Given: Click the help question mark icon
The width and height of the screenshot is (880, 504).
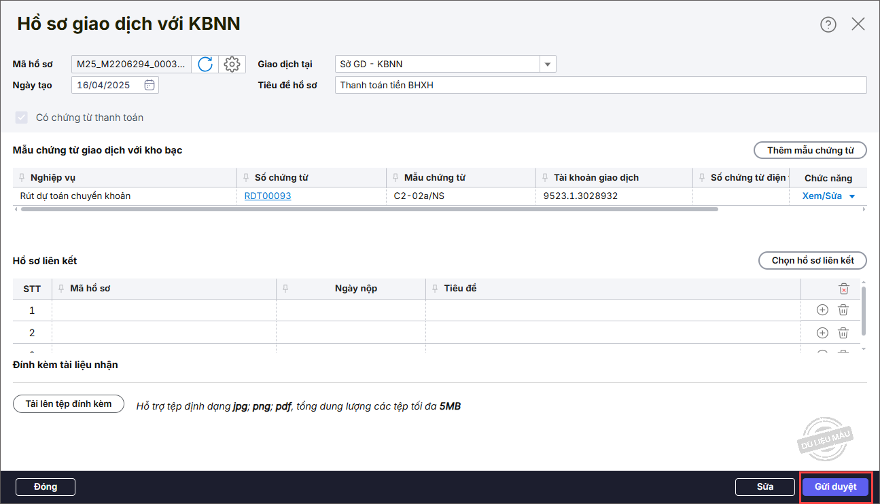Looking at the screenshot, I should (x=828, y=24).
